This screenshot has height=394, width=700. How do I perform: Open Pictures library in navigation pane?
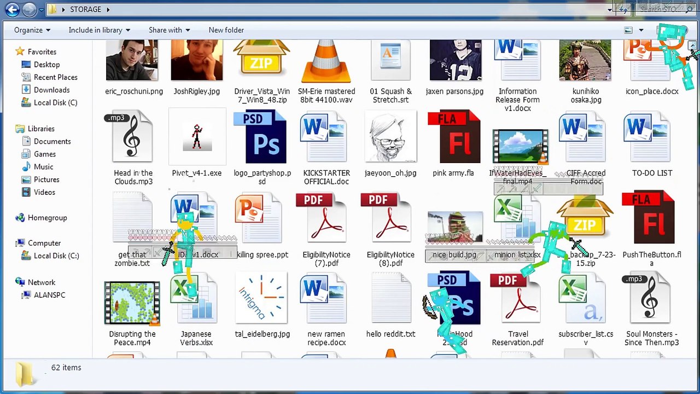[x=40, y=179]
